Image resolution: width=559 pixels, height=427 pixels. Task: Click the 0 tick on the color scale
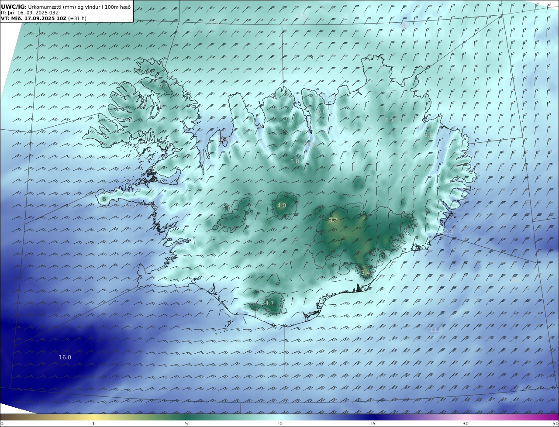2,424
